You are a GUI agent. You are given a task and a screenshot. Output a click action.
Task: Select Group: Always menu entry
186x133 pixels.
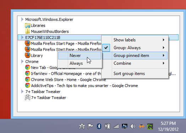135,48
